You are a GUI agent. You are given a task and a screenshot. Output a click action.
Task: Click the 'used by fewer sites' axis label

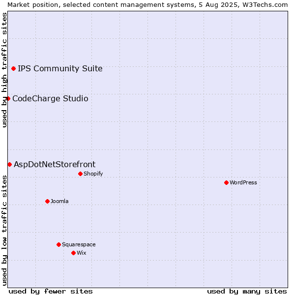pyautogui.click(x=51, y=292)
